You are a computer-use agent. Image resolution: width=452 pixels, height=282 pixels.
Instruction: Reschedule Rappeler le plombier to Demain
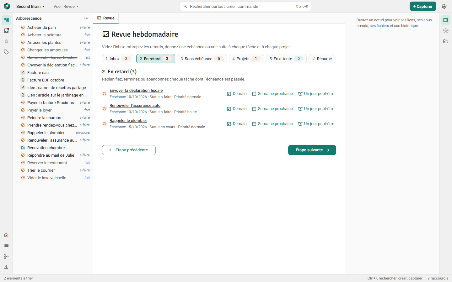pyautogui.click(x=237, y=124)
